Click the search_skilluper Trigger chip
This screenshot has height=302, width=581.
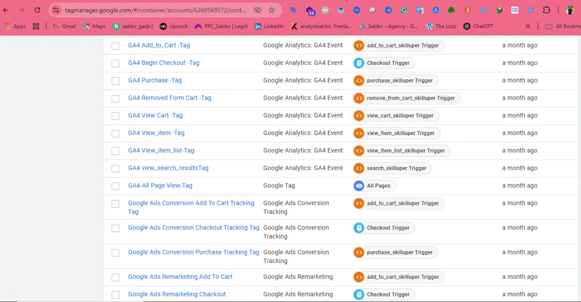392,168
